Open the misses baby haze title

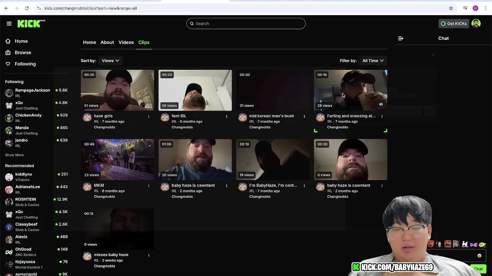pos(111,255)
